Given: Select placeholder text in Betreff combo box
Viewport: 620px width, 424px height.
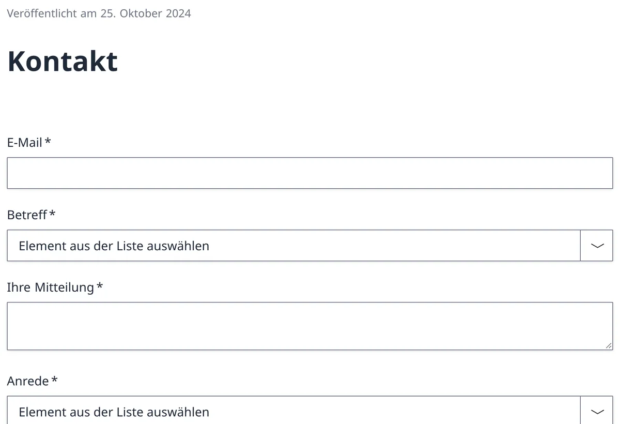Looking at the screenshot, I should (114, 246).
